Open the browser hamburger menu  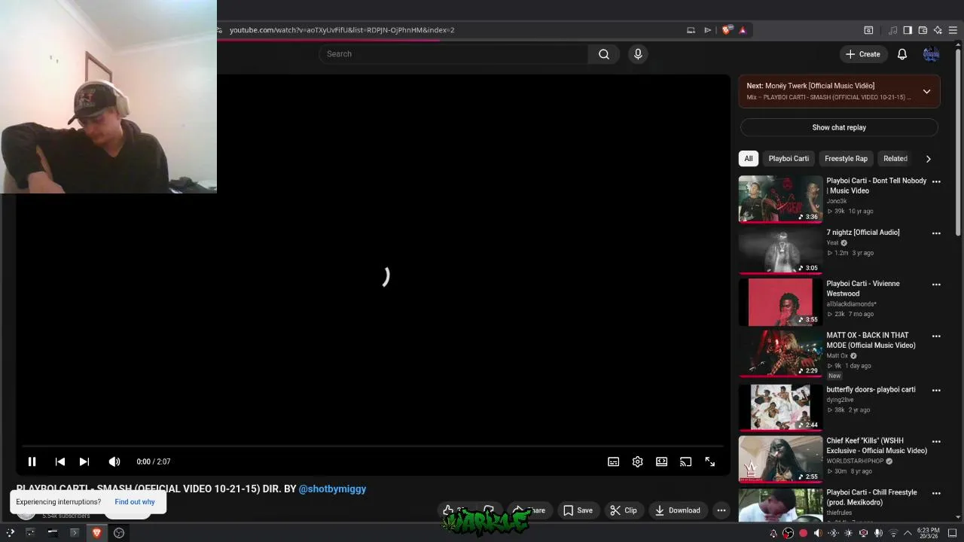point(953,30)
